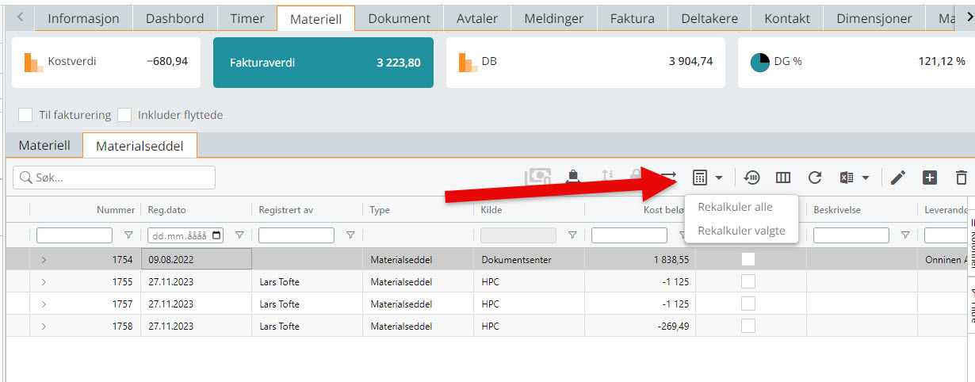Select the Materialseddel sub-tab
This screenshot has height=382, width=975.
tap(140, 146)
